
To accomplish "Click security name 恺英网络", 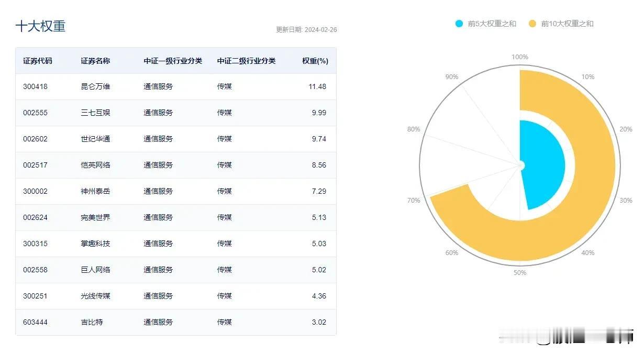I will (95, 165).
